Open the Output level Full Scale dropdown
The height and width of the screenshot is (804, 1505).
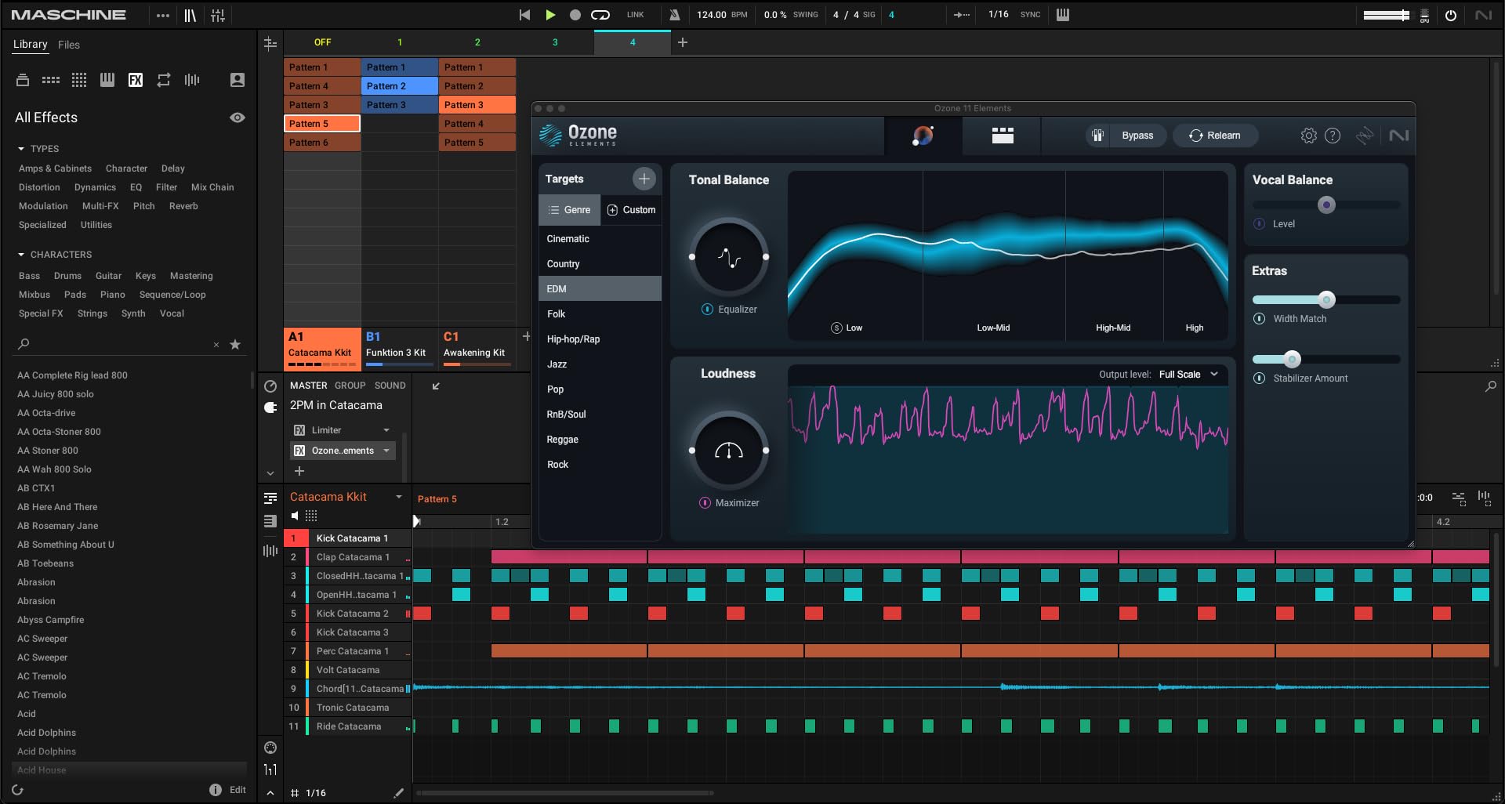pyautogui.click(x=1187, y=374)
